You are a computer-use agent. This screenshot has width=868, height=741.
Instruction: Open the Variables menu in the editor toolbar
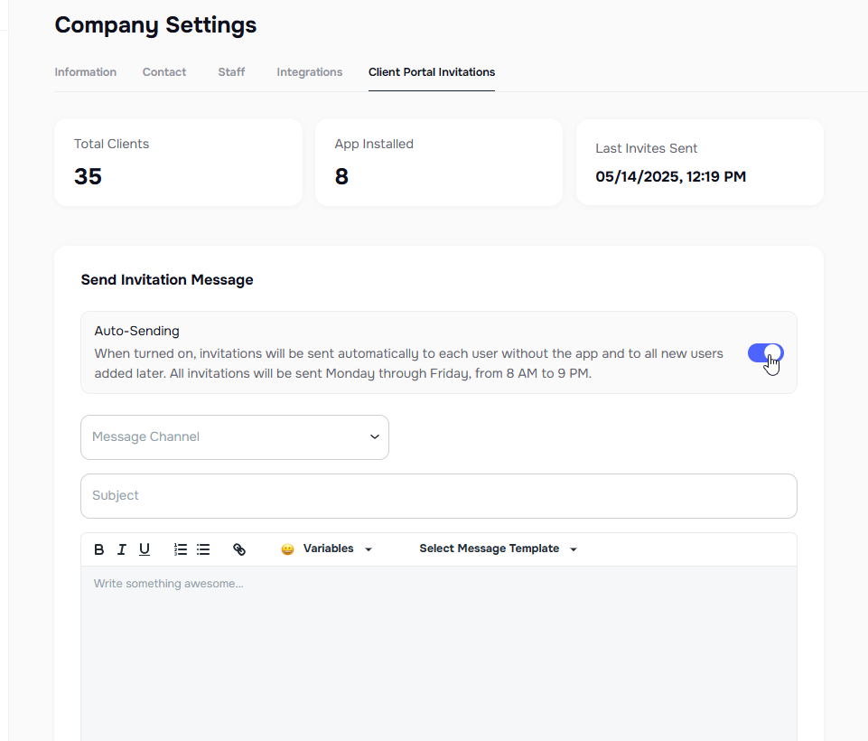[x=328, y=549]
